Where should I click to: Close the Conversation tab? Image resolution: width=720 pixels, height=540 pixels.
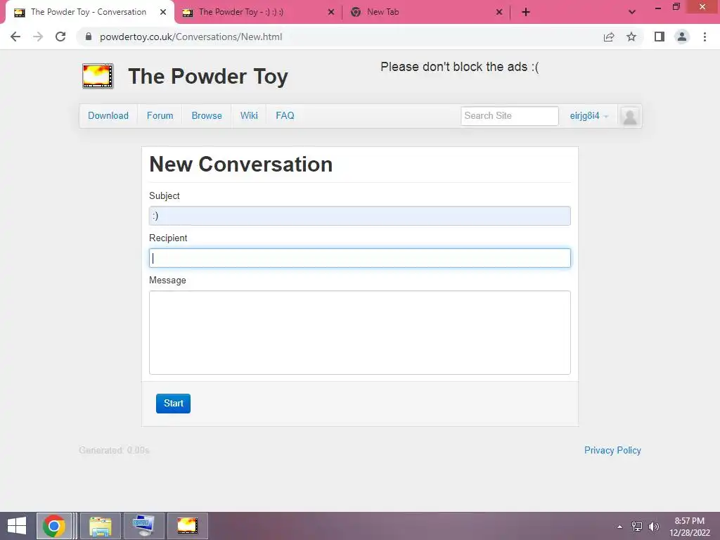pyautogui.click(x=163, y=12)
